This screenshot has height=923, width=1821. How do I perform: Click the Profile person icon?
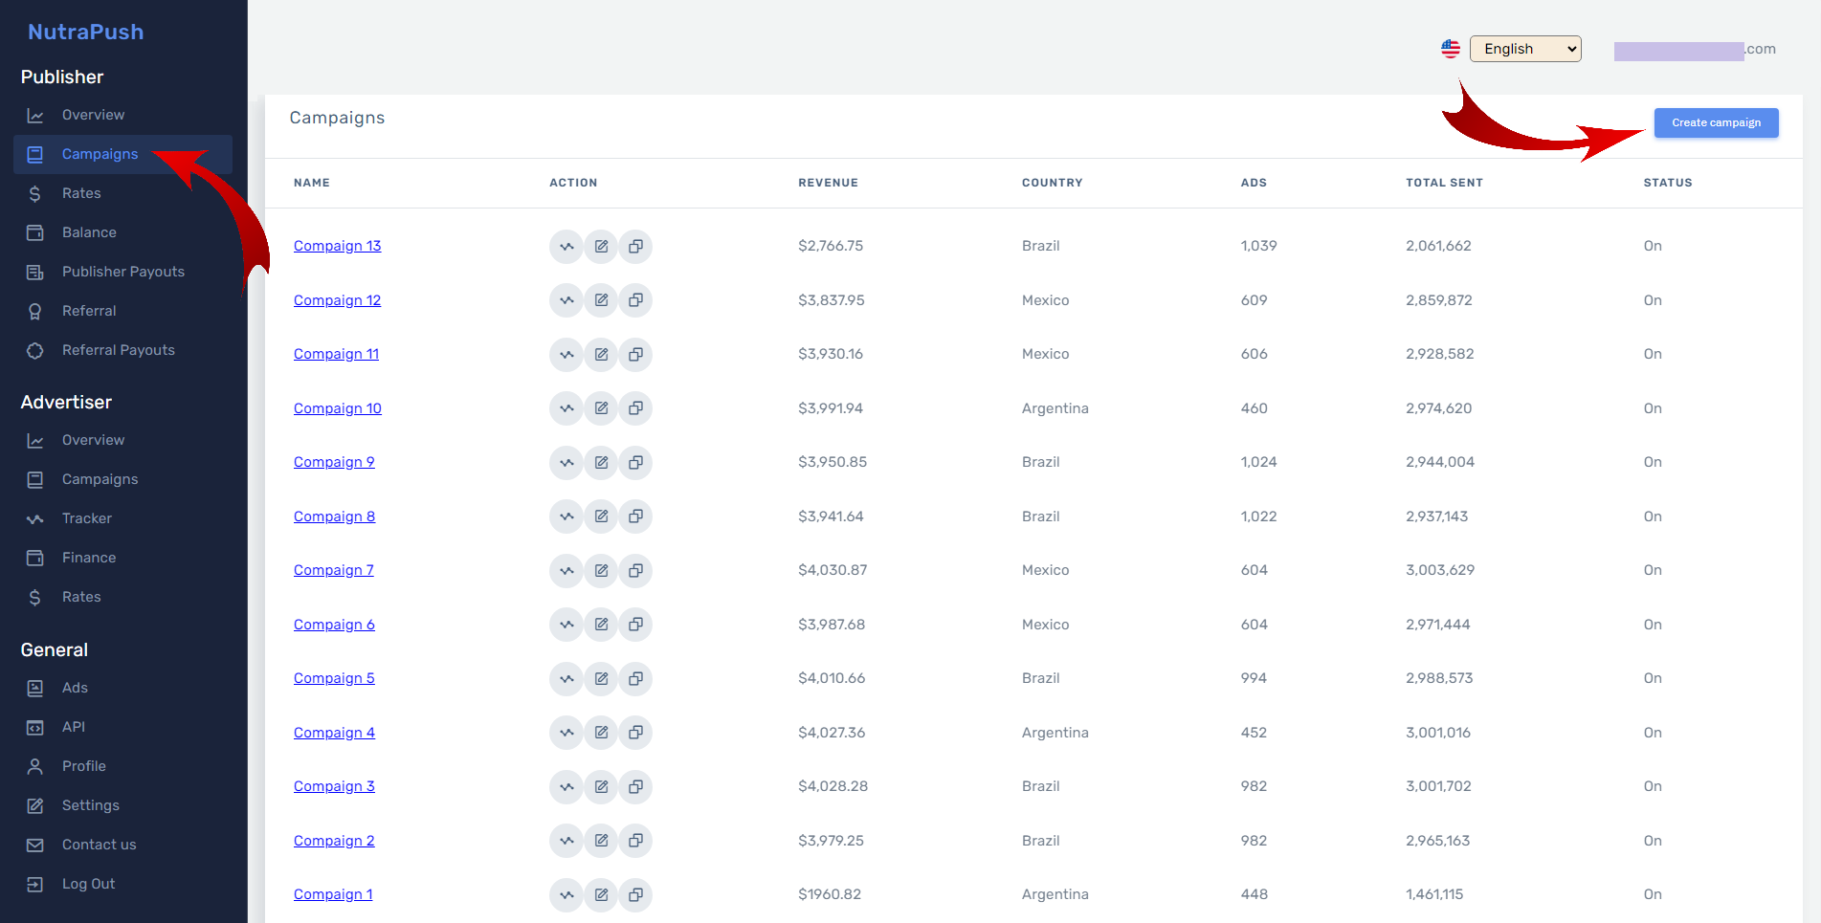pyautogui.click(x=35, y=767)
